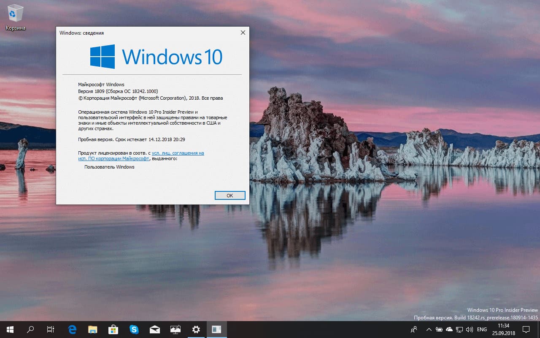Image resolution: width=540 pixels, height=338 pixels.
Task: Expand hidden icons with the tray chevron
Action: tap(429, 329)
